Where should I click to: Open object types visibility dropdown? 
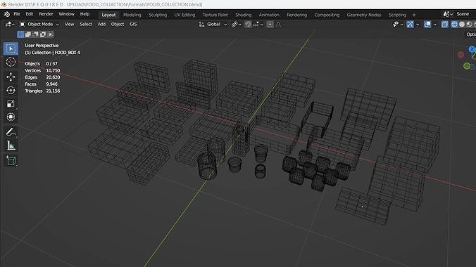coord(398,25)
